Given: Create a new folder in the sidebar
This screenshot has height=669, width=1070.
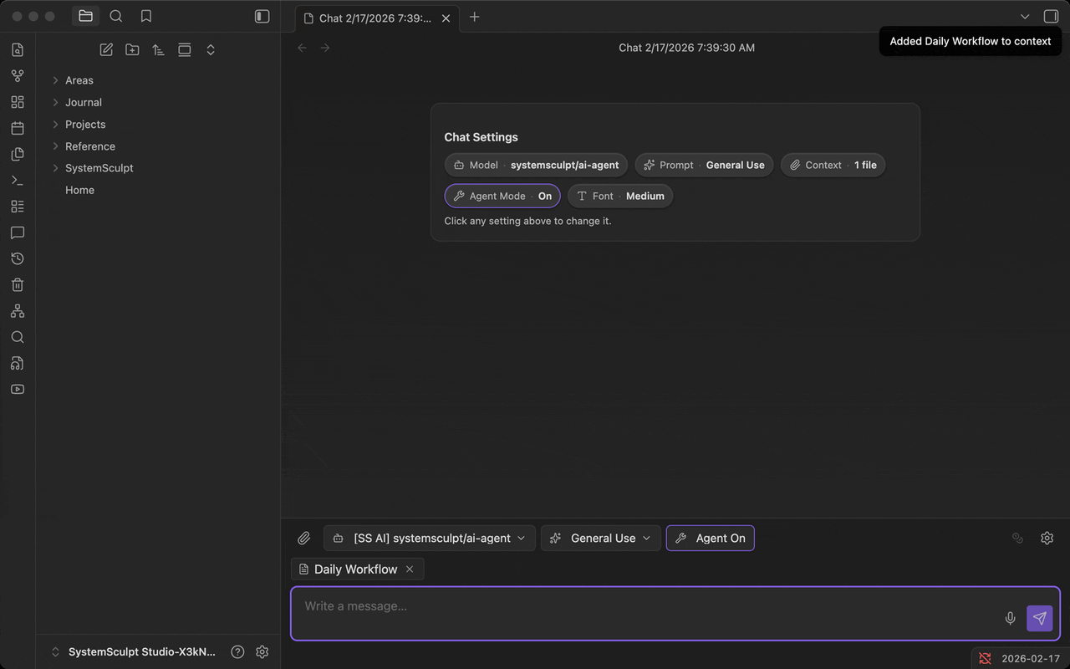Looking at the screenshot, I should click(x=131, y=49).
